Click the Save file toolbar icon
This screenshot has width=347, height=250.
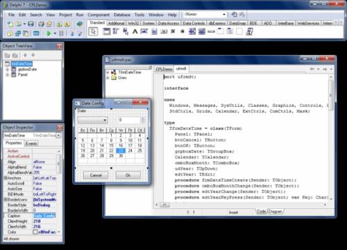31,24
